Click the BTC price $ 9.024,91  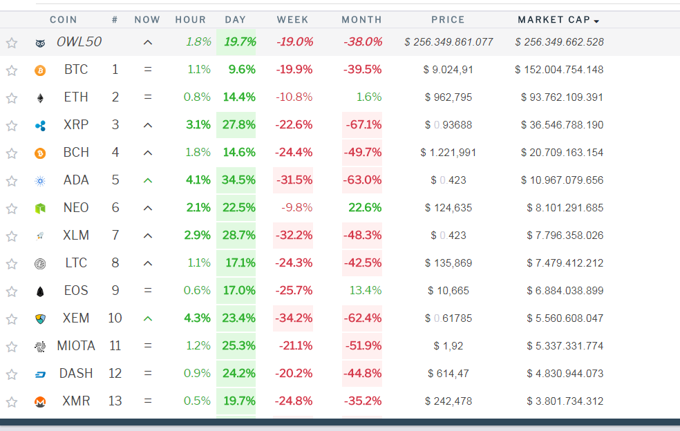point(448,70)
